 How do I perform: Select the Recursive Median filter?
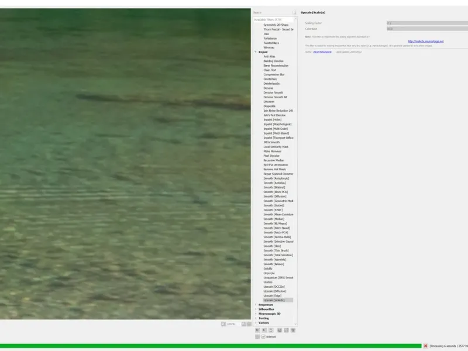click(x=274, y=160)
